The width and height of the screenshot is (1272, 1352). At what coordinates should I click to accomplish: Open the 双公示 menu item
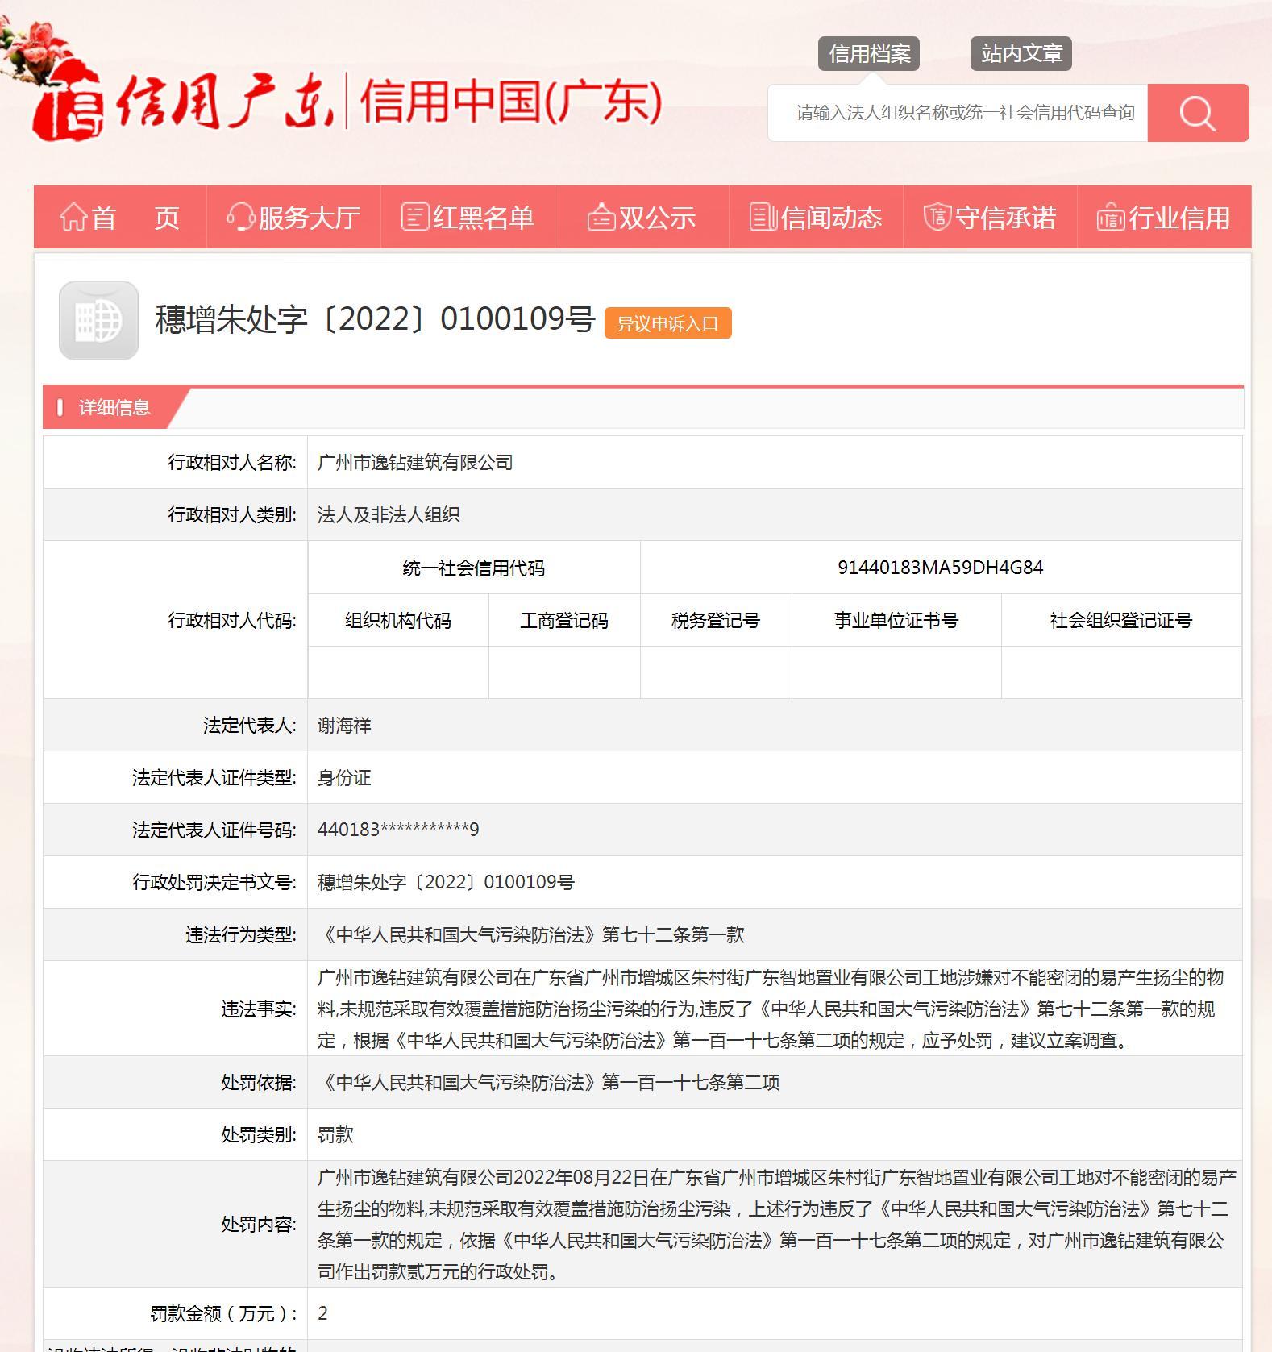click(x=642, y=217)
